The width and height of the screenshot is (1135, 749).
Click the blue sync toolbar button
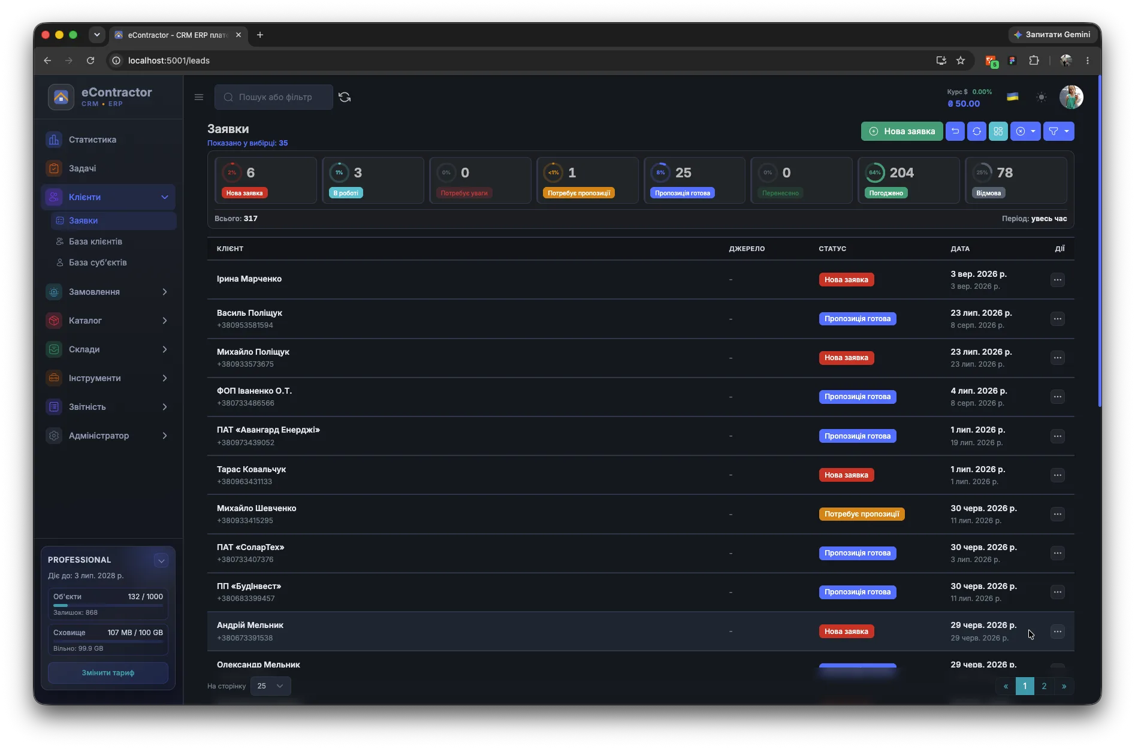[977, 131]
